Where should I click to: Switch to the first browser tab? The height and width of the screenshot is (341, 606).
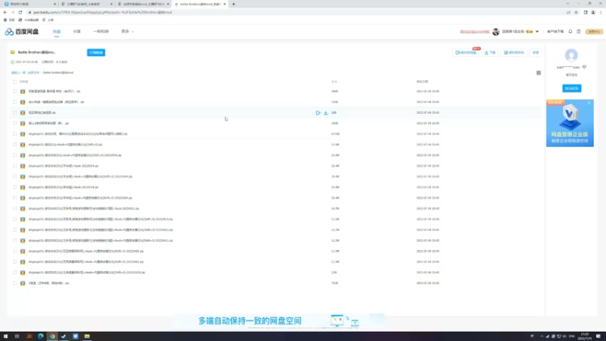pos(29,4)
